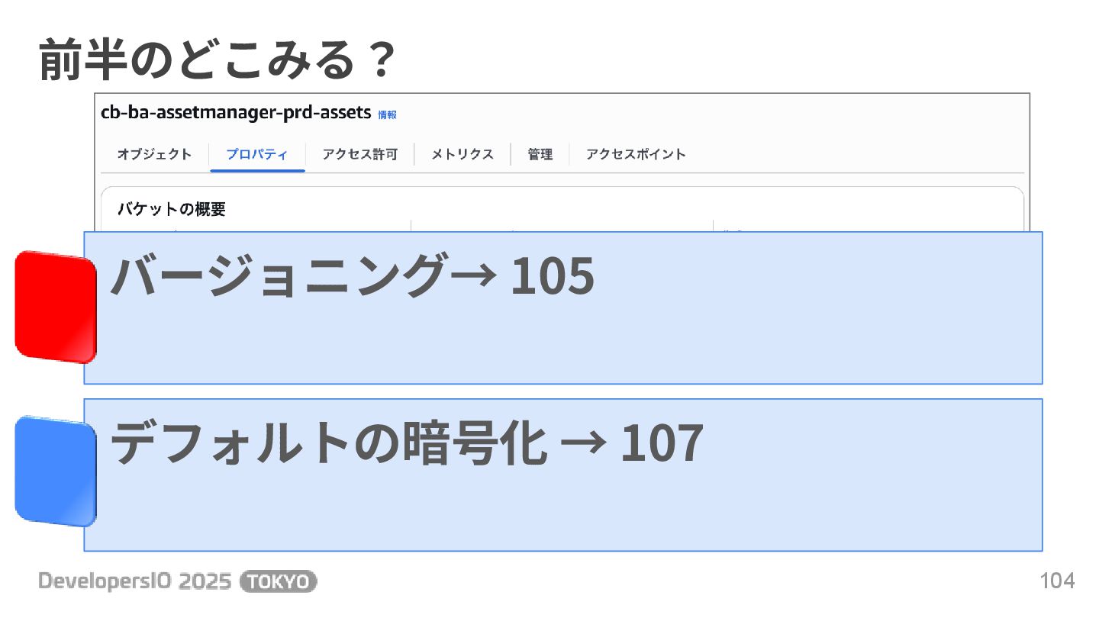The width and height of the screenshot is (1099, 618).
Task: Select the バージョニング → 105 option box
Action: (x=563, y=307)
